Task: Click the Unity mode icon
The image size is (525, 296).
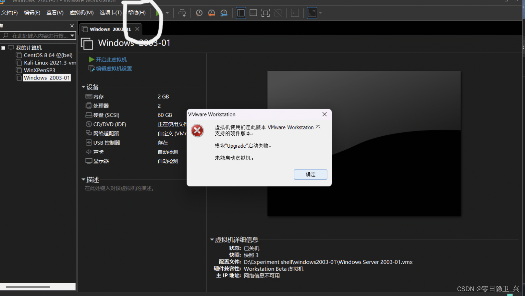Action: [x=278, y=13]
